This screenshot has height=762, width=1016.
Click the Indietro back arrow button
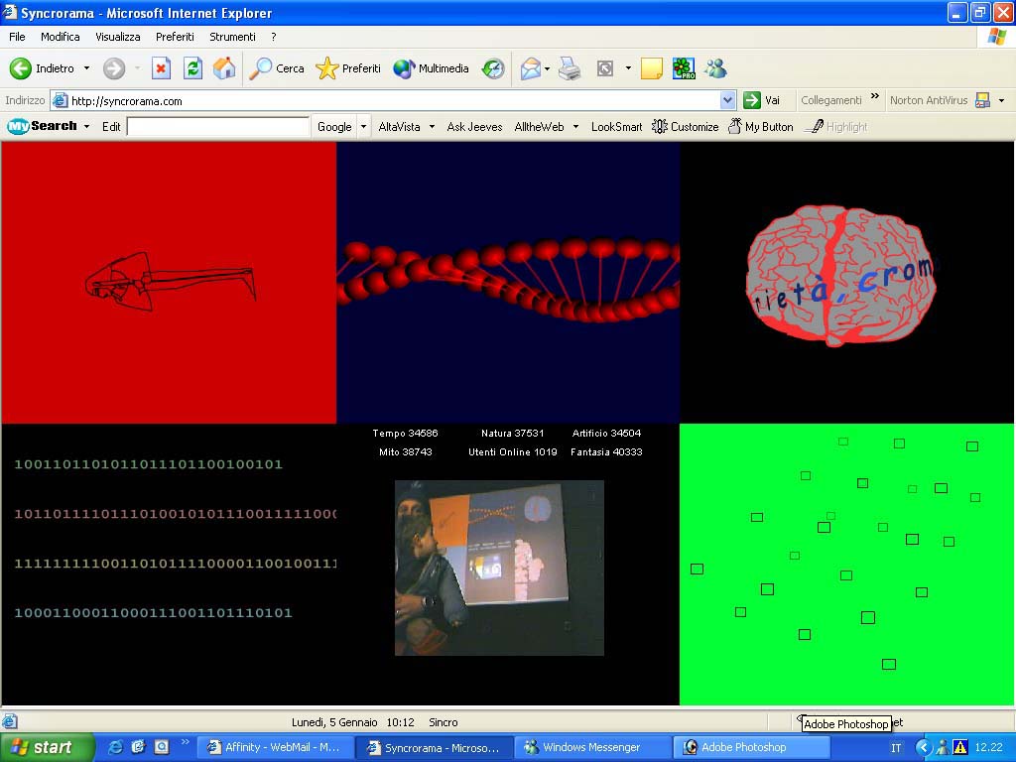(22, 68)
